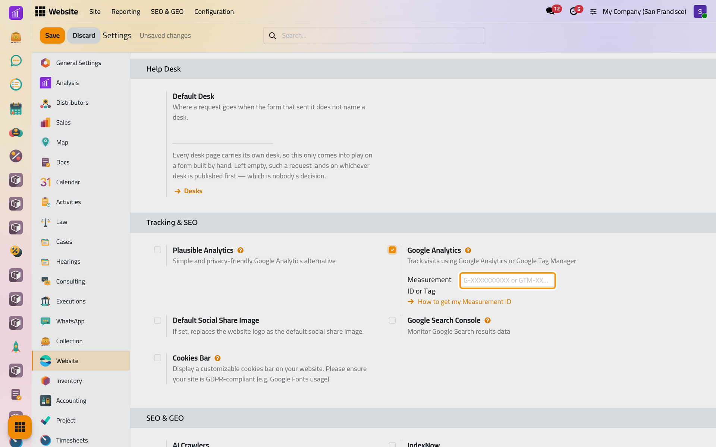Click the Plausible Analytics help question icon
Viewport: 716px width, 447px height.
(241, 250)
